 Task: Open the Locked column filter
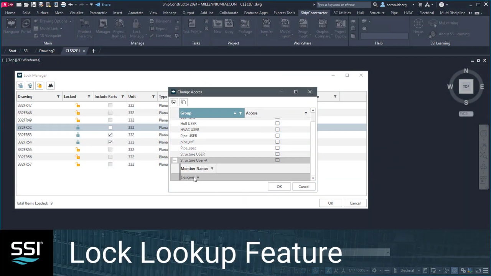point(89,97)
